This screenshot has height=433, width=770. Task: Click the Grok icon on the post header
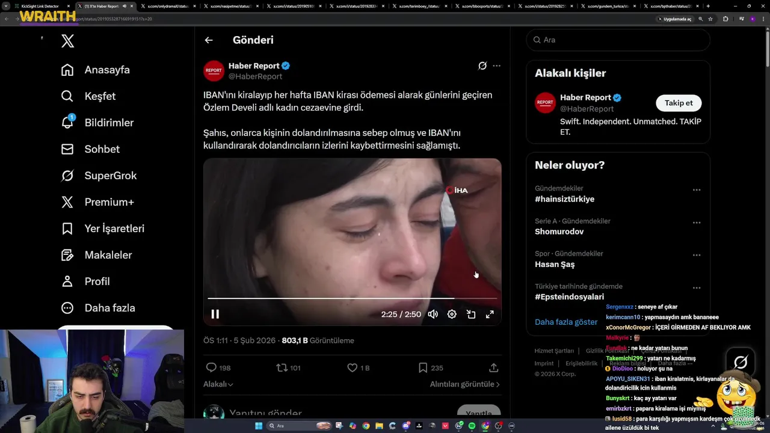(x=482, y=66)
